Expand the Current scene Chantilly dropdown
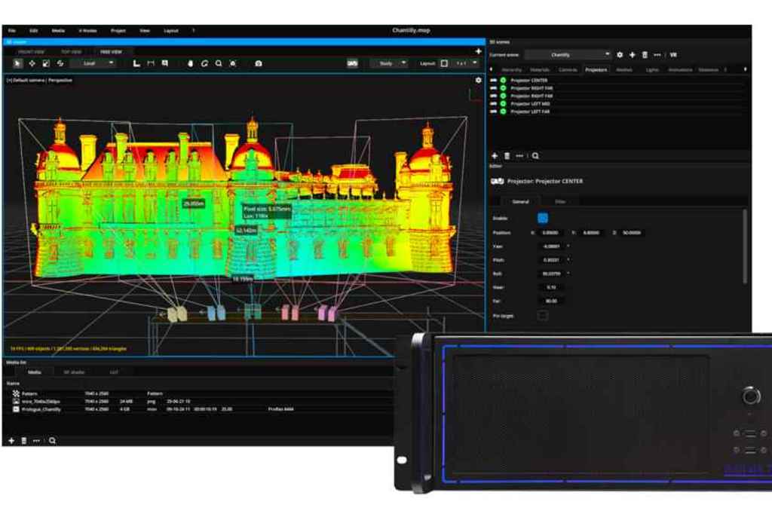772x514 pixels. [568, 55]
